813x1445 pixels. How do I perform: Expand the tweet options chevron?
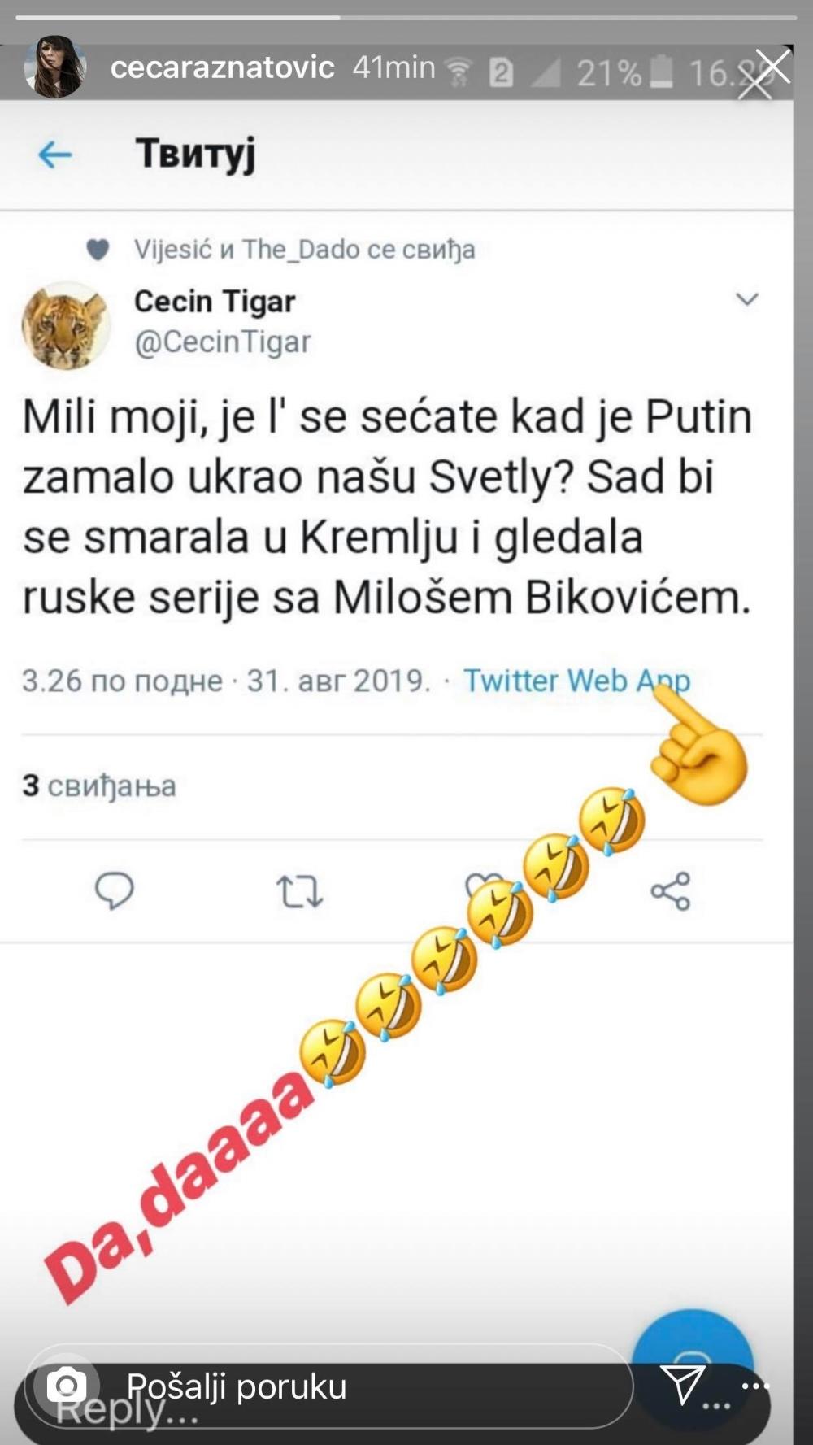[746, 299]
